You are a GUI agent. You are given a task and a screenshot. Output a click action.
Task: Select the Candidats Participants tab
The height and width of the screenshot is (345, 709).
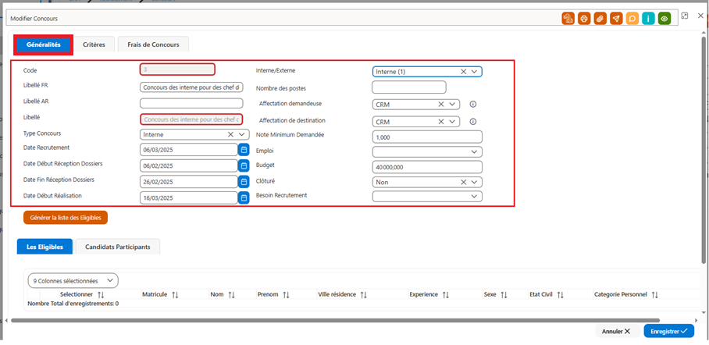pos(118,247)
